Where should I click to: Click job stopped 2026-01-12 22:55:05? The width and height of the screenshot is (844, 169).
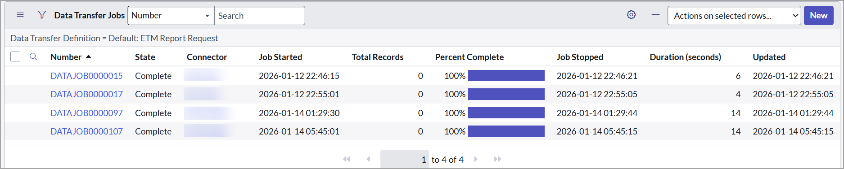(597, 94)
